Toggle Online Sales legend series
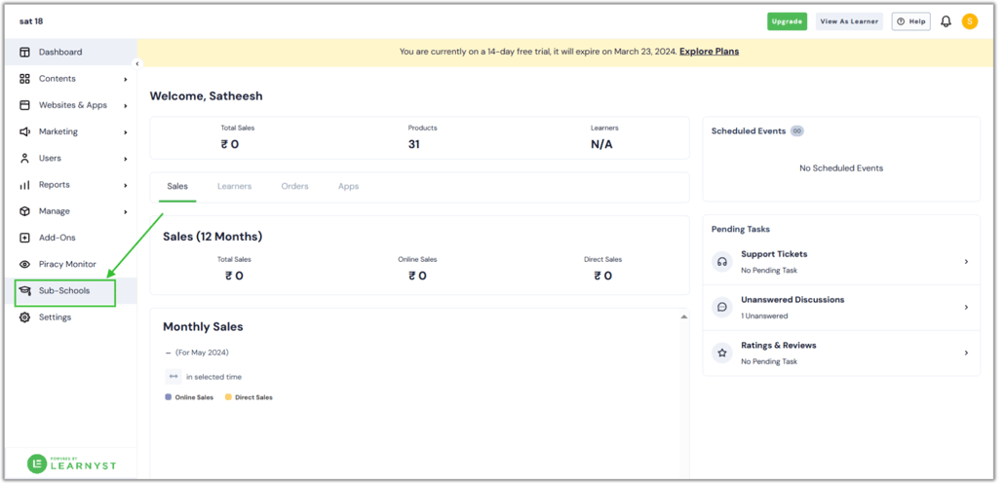This screenshot has width=1006, height=483. 190,397
